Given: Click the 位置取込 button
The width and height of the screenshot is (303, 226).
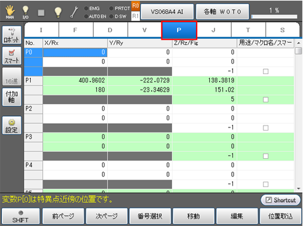Looking at the screenshot, I should 280,217.
